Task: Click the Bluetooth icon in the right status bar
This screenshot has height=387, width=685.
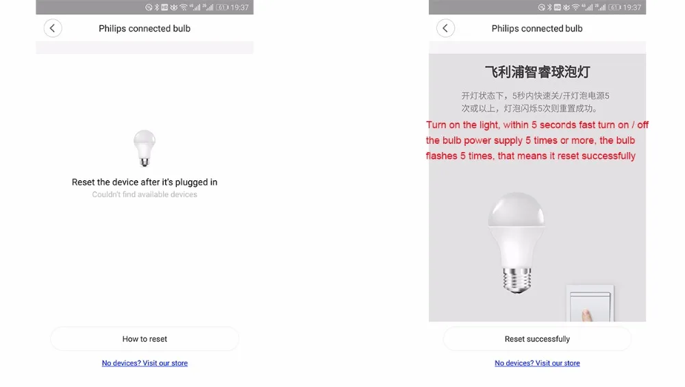Action: click(549, 8)
